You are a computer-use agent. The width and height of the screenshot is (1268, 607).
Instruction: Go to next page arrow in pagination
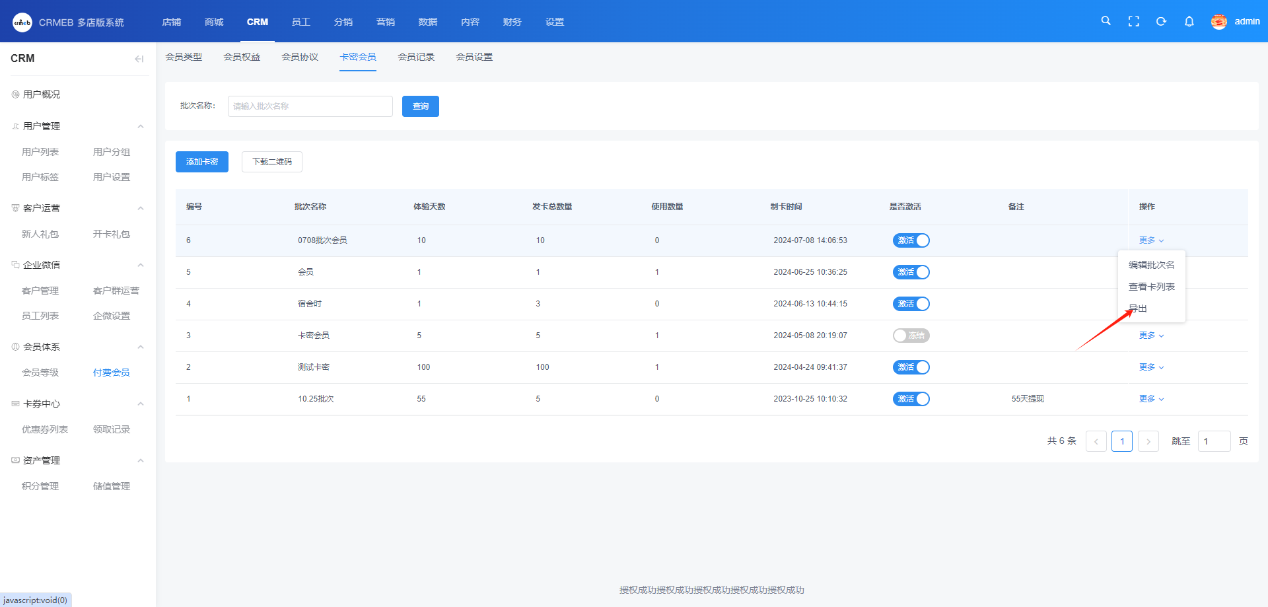1148,441
